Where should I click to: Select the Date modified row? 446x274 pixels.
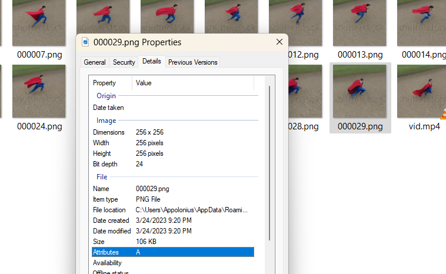coord(173,231)
